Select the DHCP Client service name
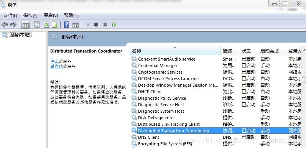Image resolution: width=306 pixels, height=148 pixels. pyautogui.click(x=150, y=92)
